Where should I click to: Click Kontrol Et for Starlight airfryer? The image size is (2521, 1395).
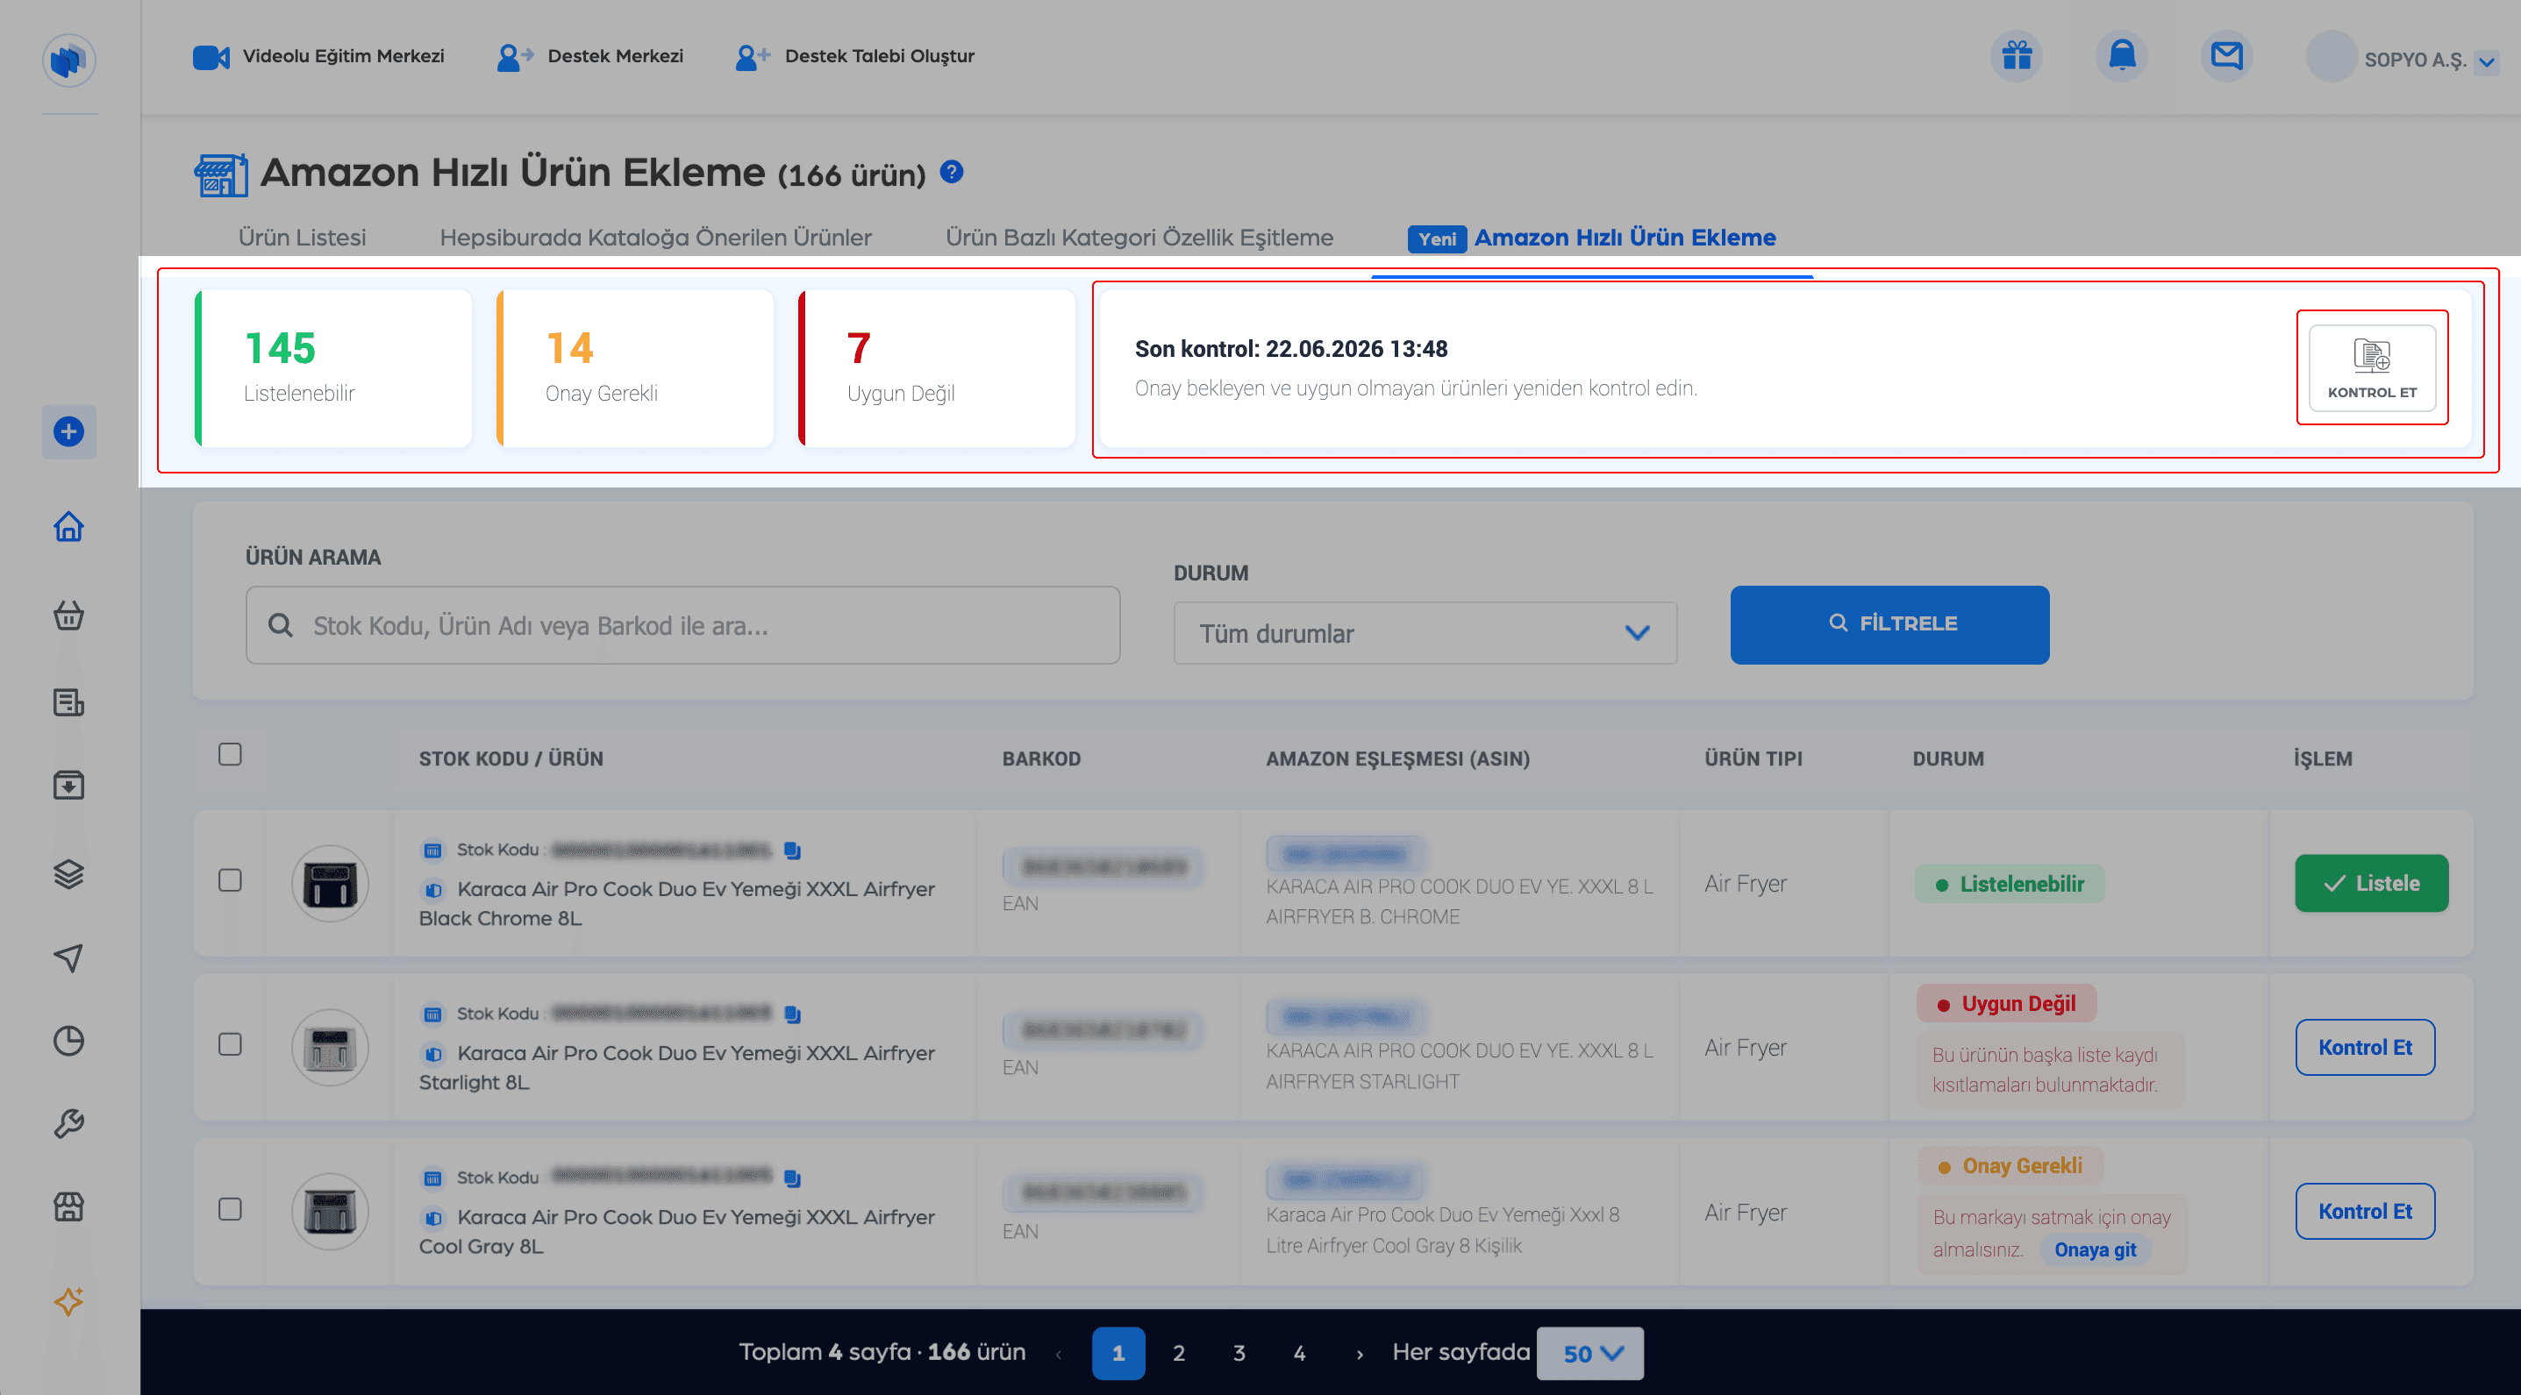pos(2364,1048)
